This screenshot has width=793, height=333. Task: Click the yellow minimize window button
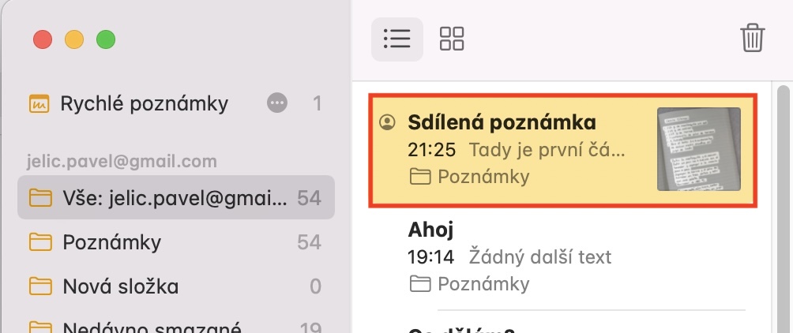pos(73,39)
